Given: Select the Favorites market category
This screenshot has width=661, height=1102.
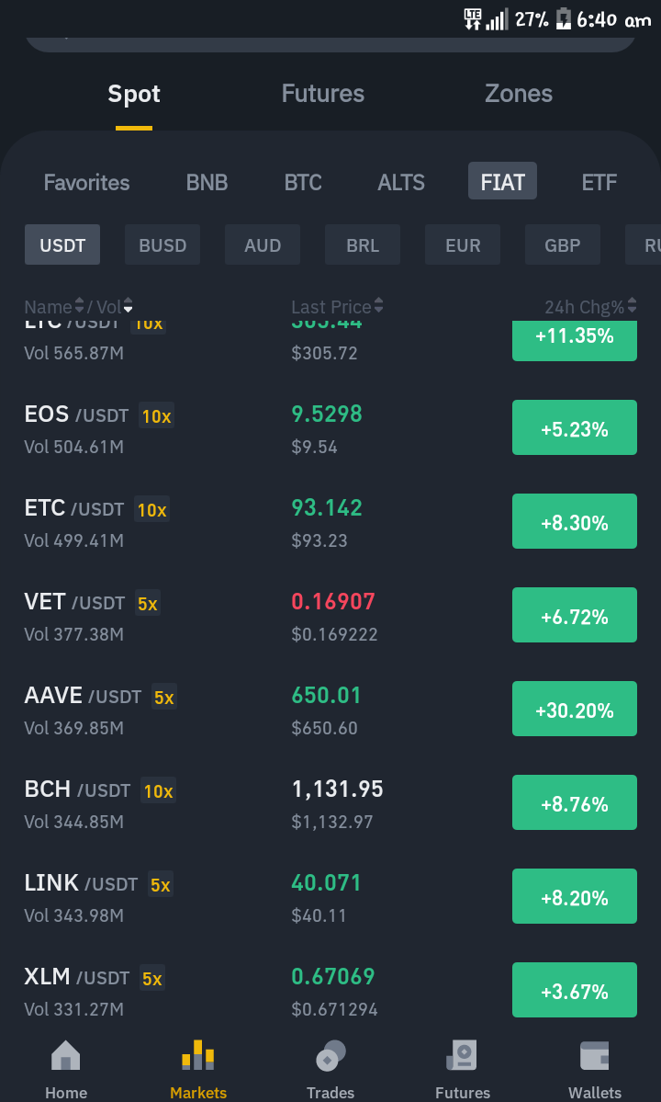Looking at the screenshot, I should pos(87,182).
